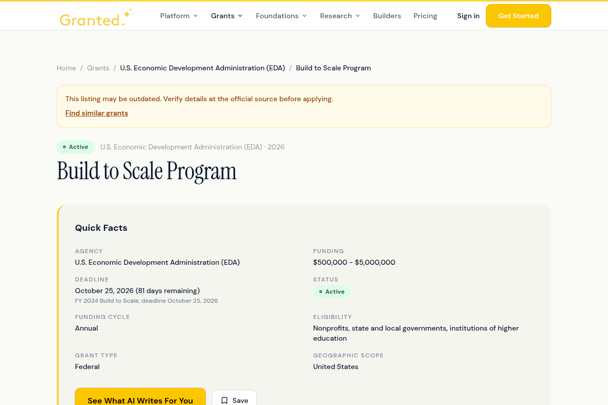This screenshot has height=405, width=608.
Task: Click the outdated listing warning text
Action: [x=199, y=99]
